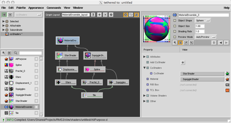Click the Spline pink color thumbnail in list
The height and width of the screenshot is (123, 231).
coord(11,65)
